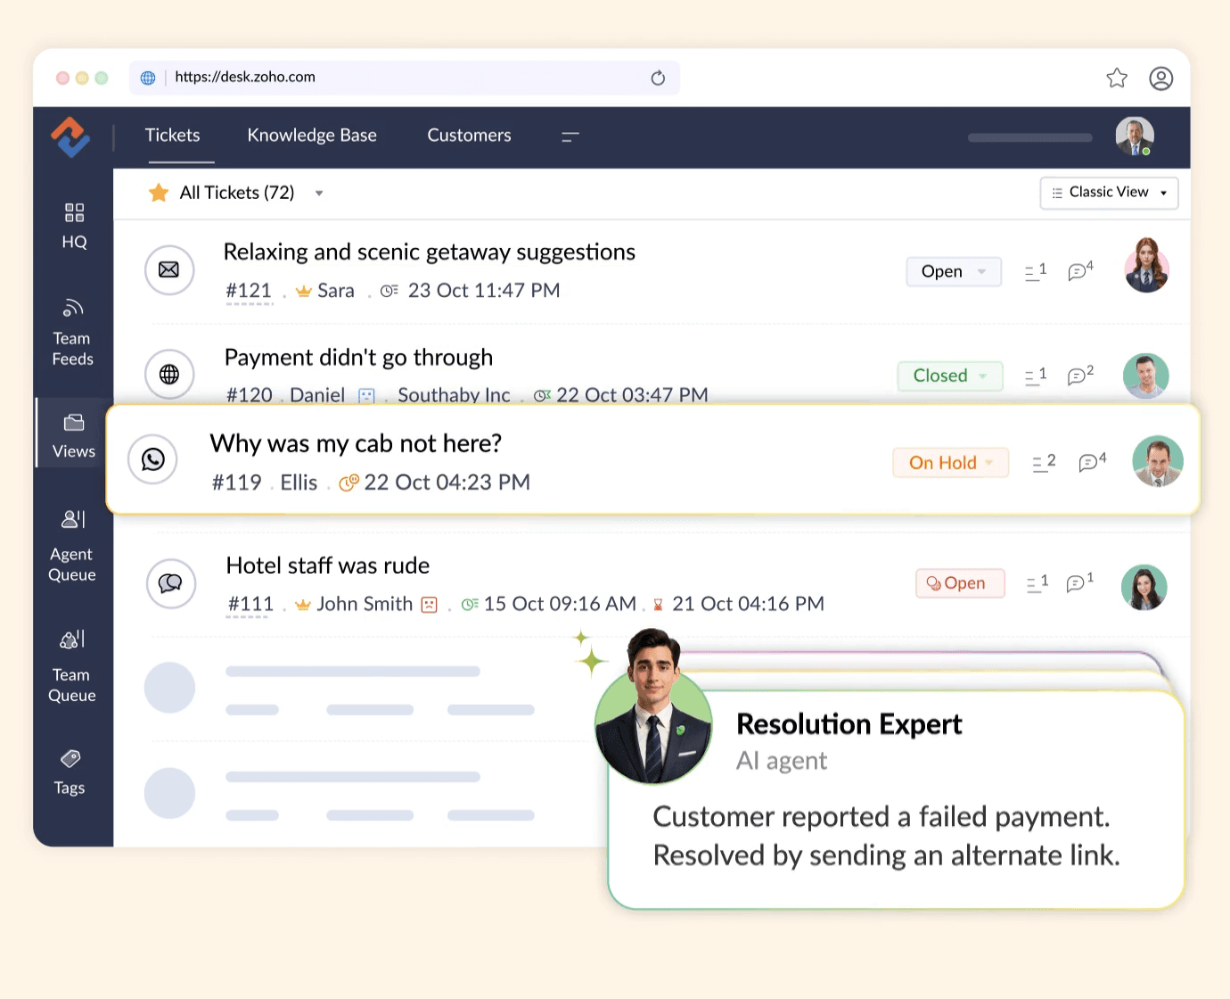Open the HQ section in the sidebar
The width and height of the screenshot is (1230, 999).
coord(72,225)
